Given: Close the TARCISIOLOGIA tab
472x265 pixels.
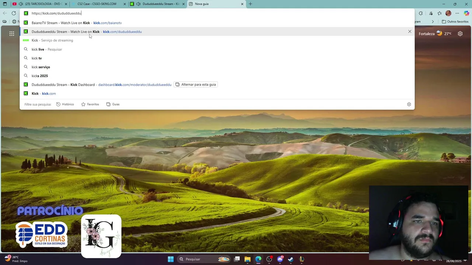Looking at the screenshot, I should click(66, 4).
